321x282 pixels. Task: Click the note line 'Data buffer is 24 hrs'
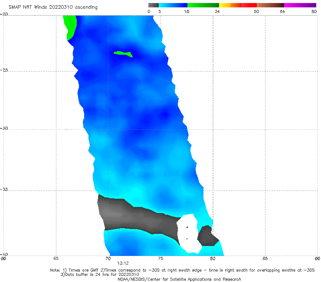point(100,275)
